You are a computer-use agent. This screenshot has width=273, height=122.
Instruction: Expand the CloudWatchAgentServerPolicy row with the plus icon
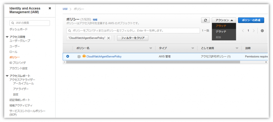[x=79, y=57]
